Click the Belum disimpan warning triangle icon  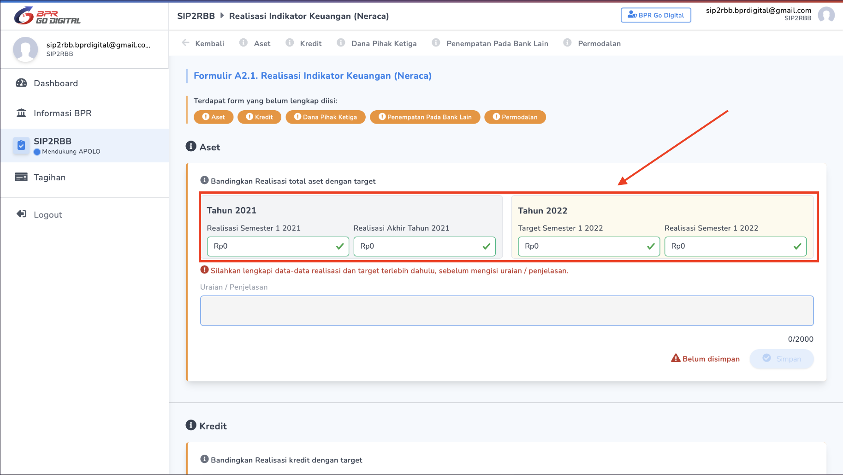(676, 358)
